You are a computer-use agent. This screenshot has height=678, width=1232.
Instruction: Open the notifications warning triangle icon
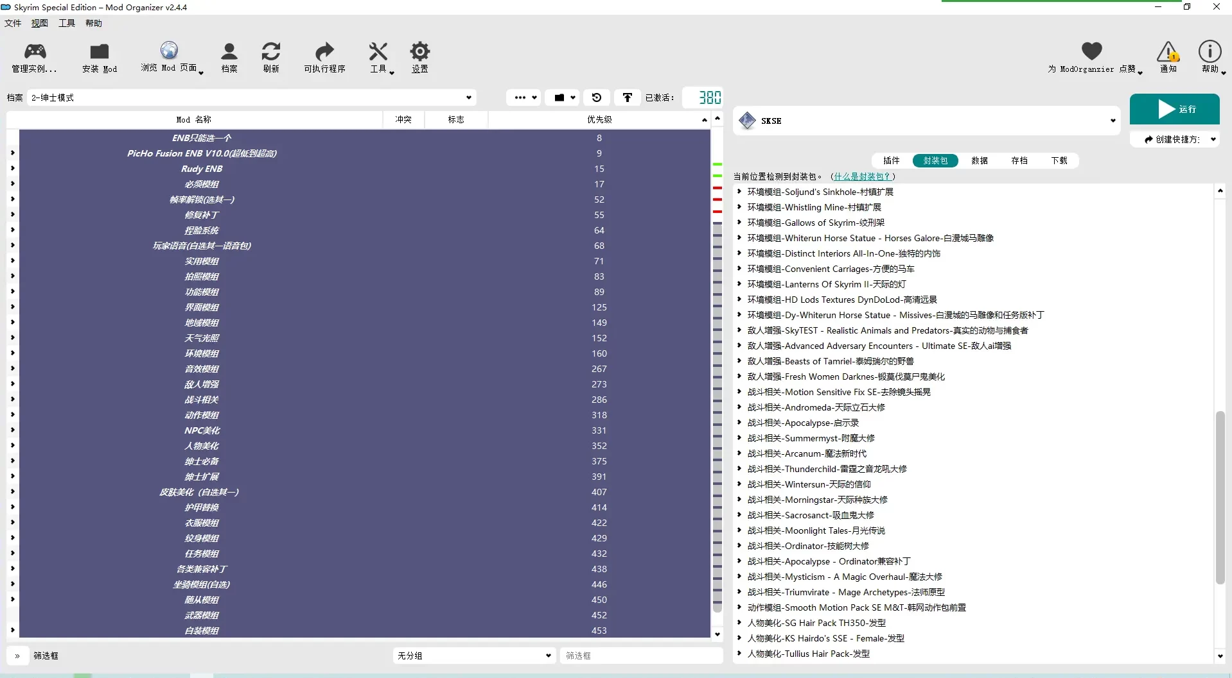(x=1168, y=51)
